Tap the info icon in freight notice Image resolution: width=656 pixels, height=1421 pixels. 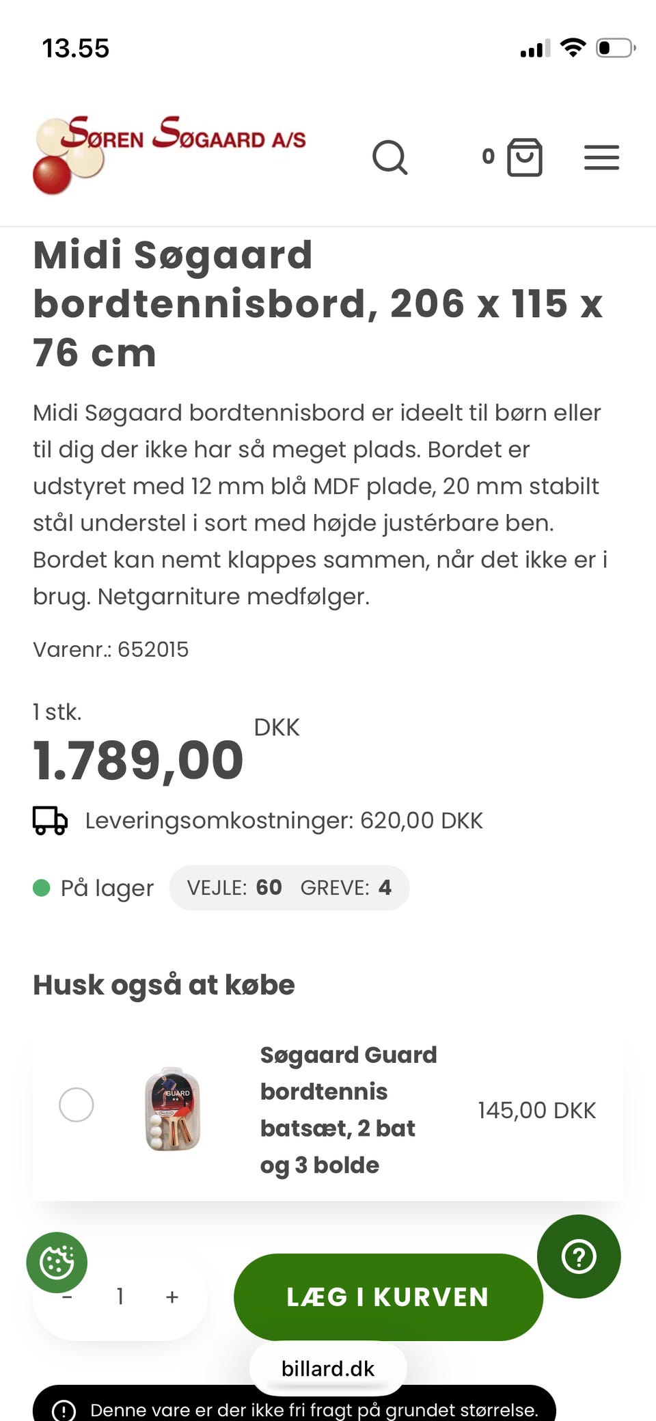coord(64,1410)
